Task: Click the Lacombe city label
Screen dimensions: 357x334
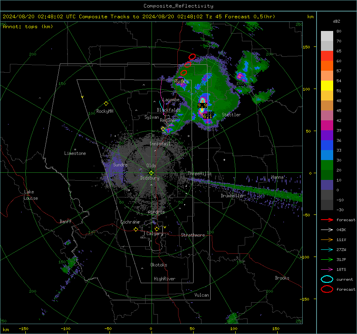Action: coord(171,100)
